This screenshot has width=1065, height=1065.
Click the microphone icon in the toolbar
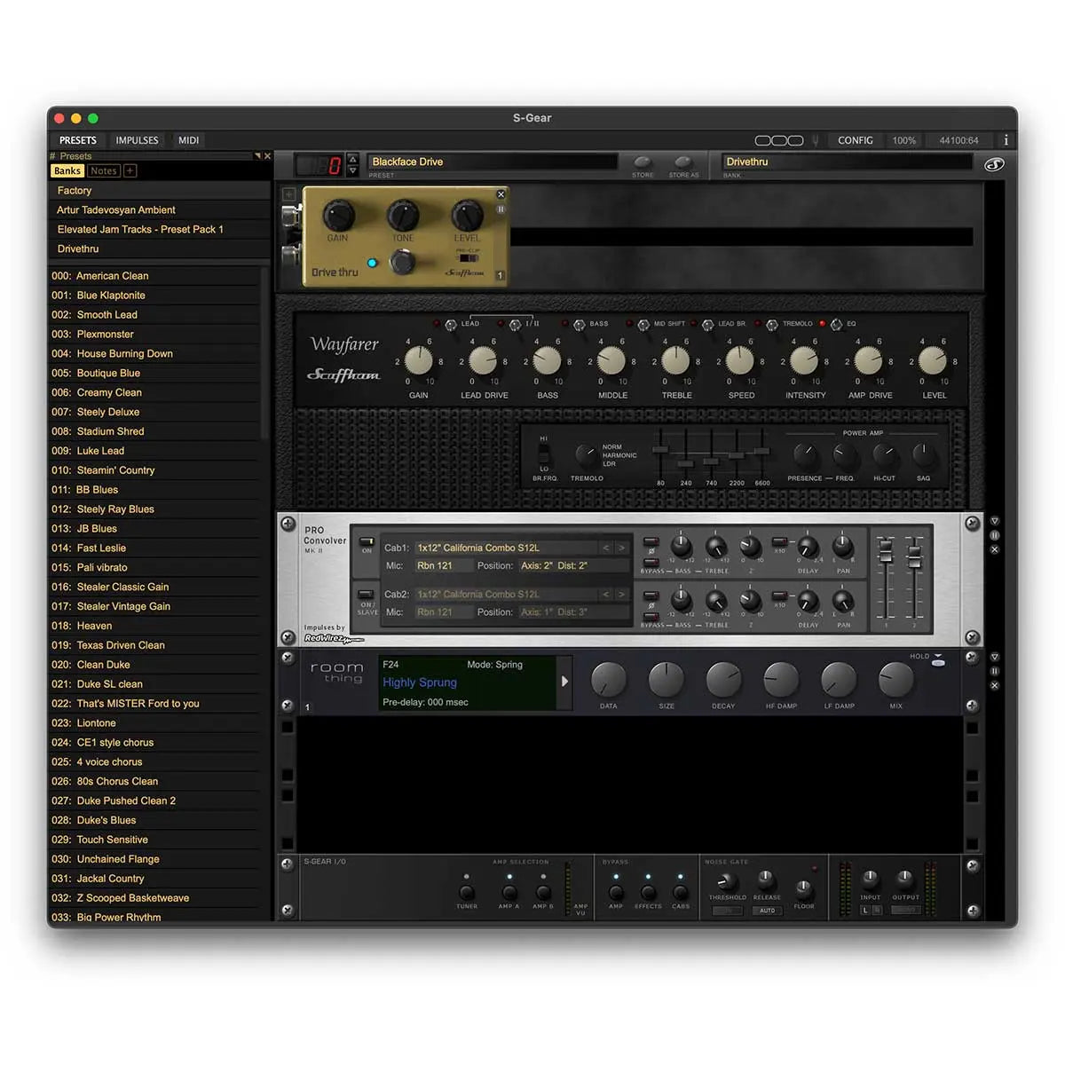816,139
